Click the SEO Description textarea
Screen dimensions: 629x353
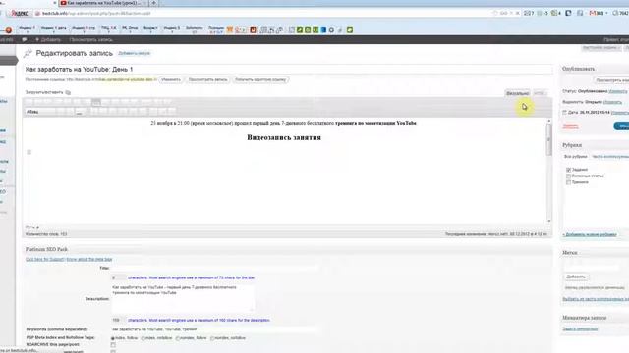tap(183, 298)
